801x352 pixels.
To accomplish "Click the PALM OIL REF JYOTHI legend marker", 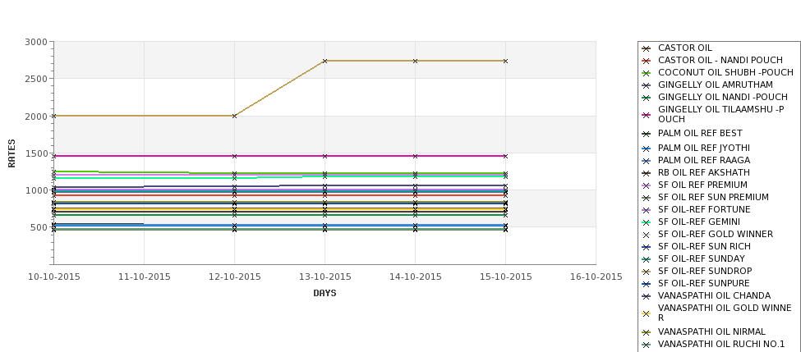I will coord(647,149).
